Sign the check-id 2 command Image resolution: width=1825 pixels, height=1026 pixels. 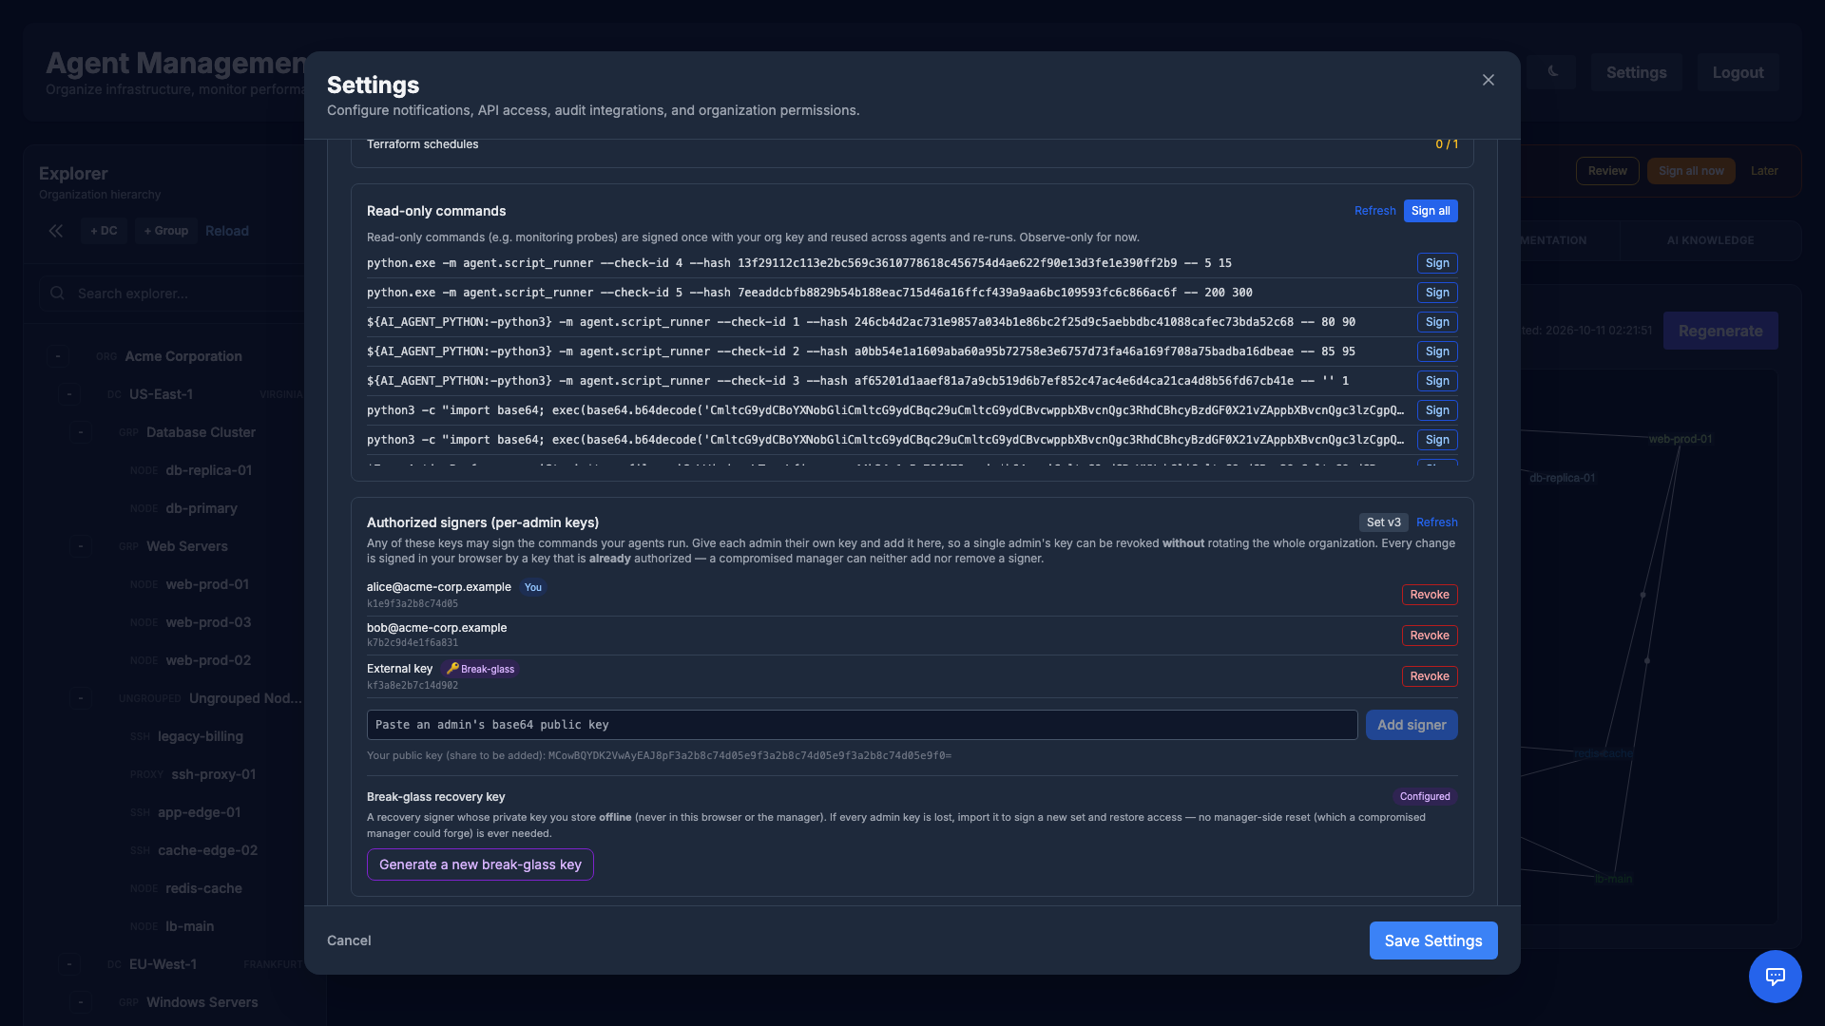tap(1437, 351)
